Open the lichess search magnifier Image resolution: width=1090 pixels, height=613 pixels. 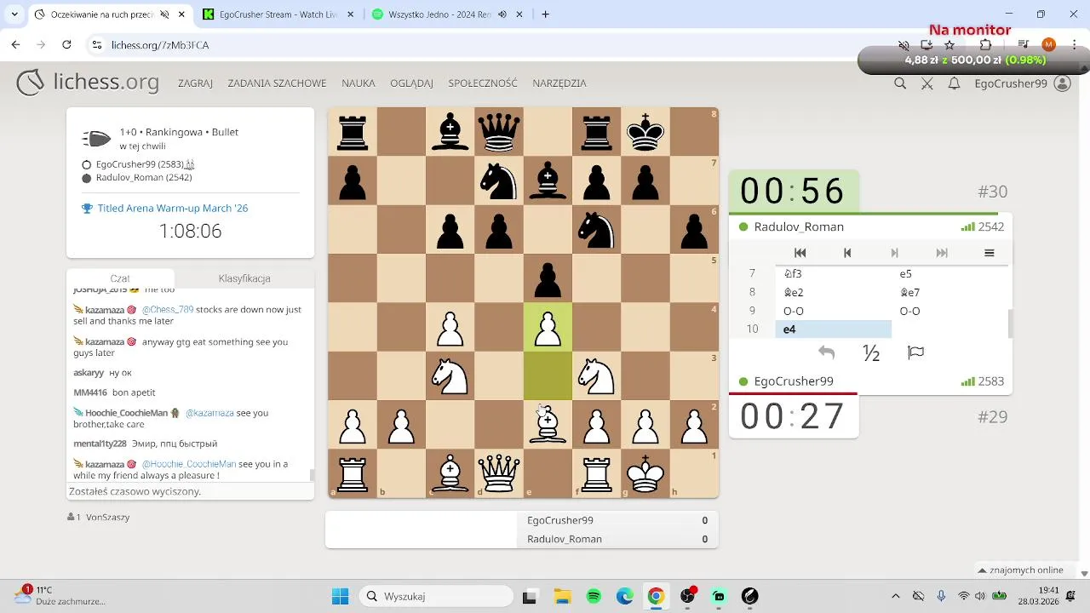coord(900,83)
